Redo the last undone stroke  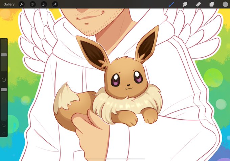[4, 133]
